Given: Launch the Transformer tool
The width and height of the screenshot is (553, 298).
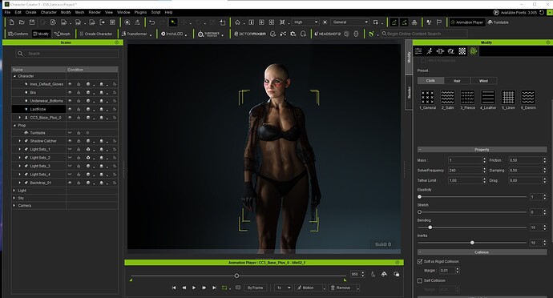Looking at the screenshot, I should click(x=135, y=34).
